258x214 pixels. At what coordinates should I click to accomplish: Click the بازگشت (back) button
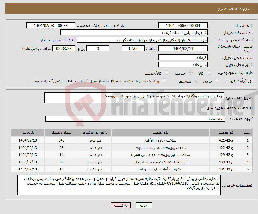coord(121,205)
